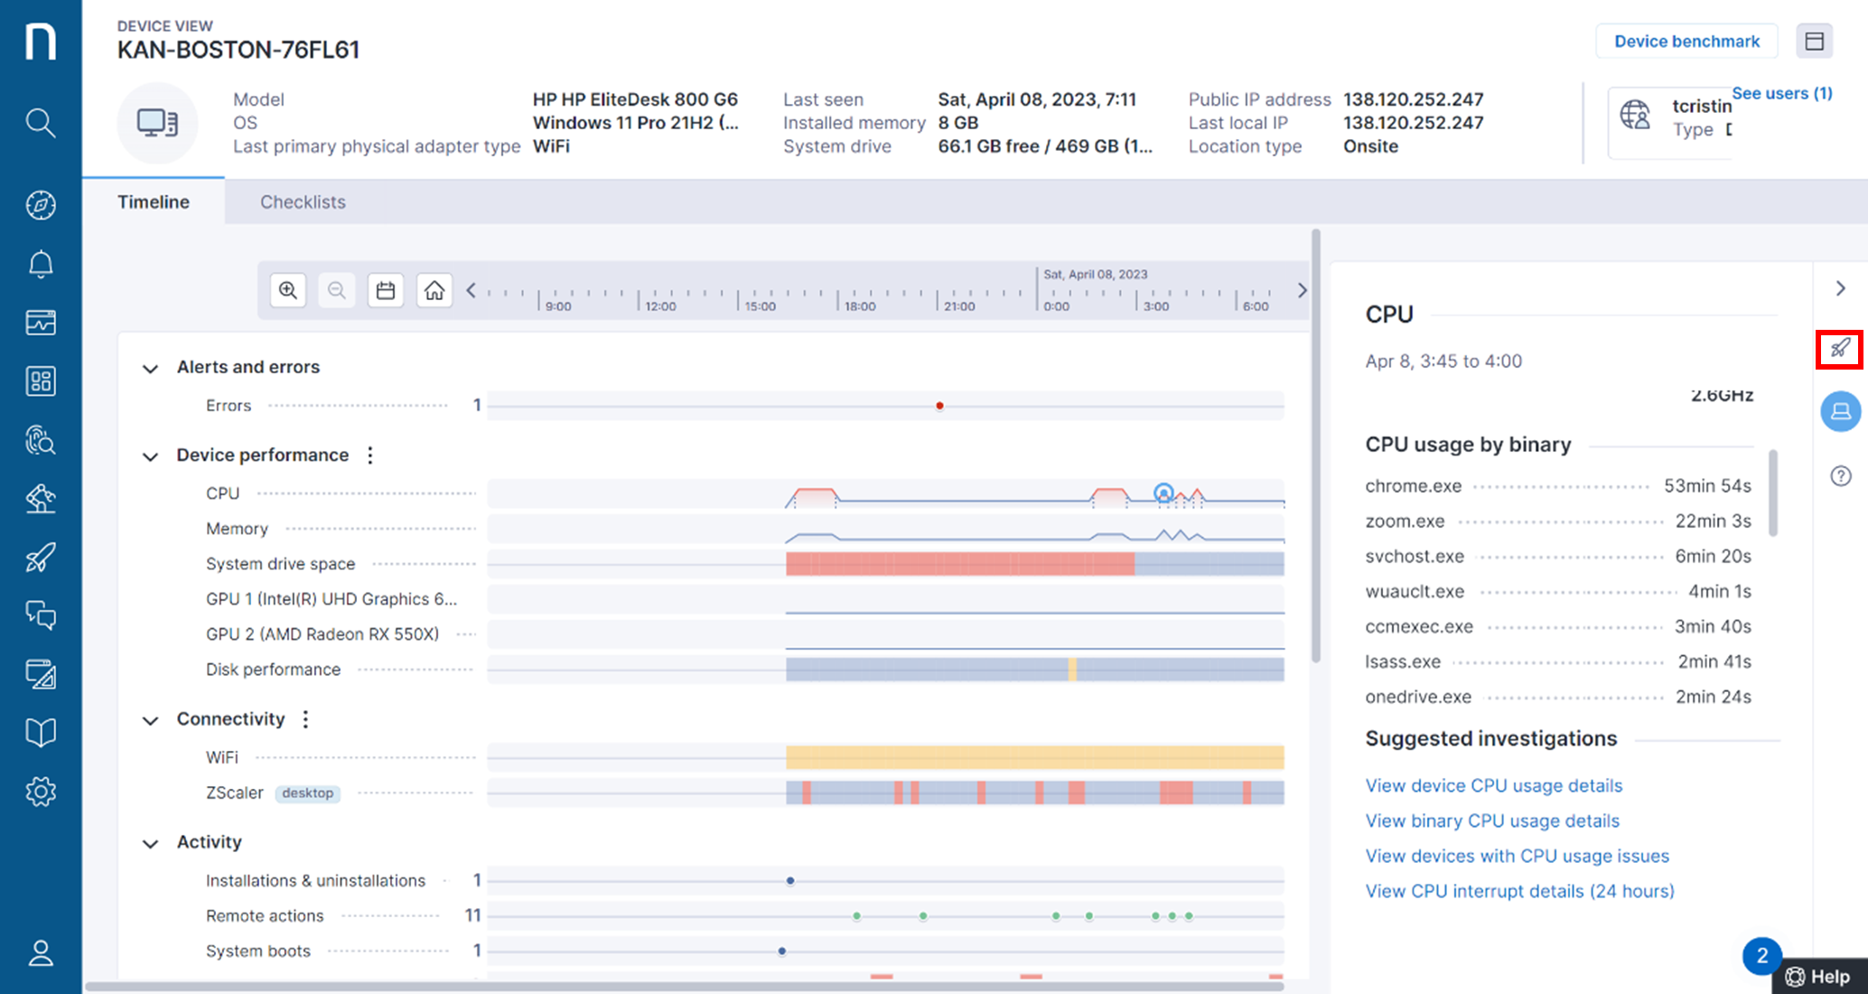Click the search icon in left sidebar
This screenshot has height=994, width=1868.
tap(41, 122)
